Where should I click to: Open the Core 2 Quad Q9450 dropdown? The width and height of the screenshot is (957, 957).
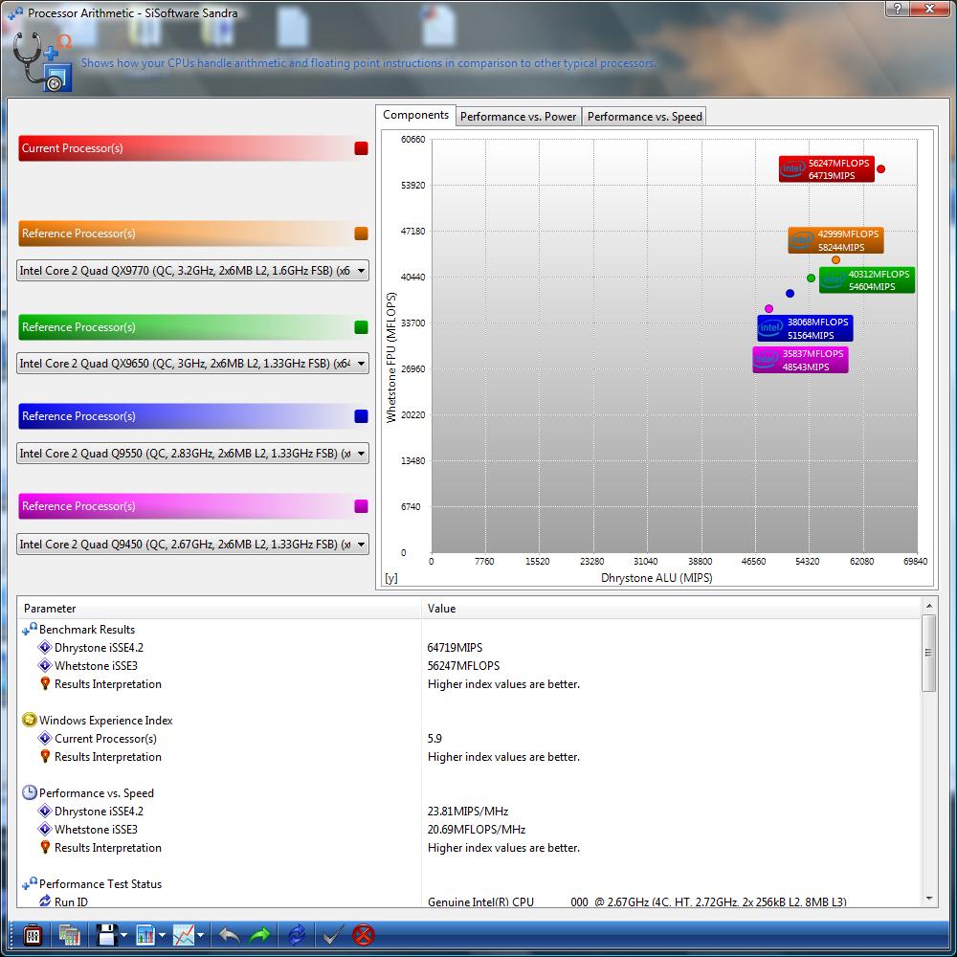tap(193, 544)
